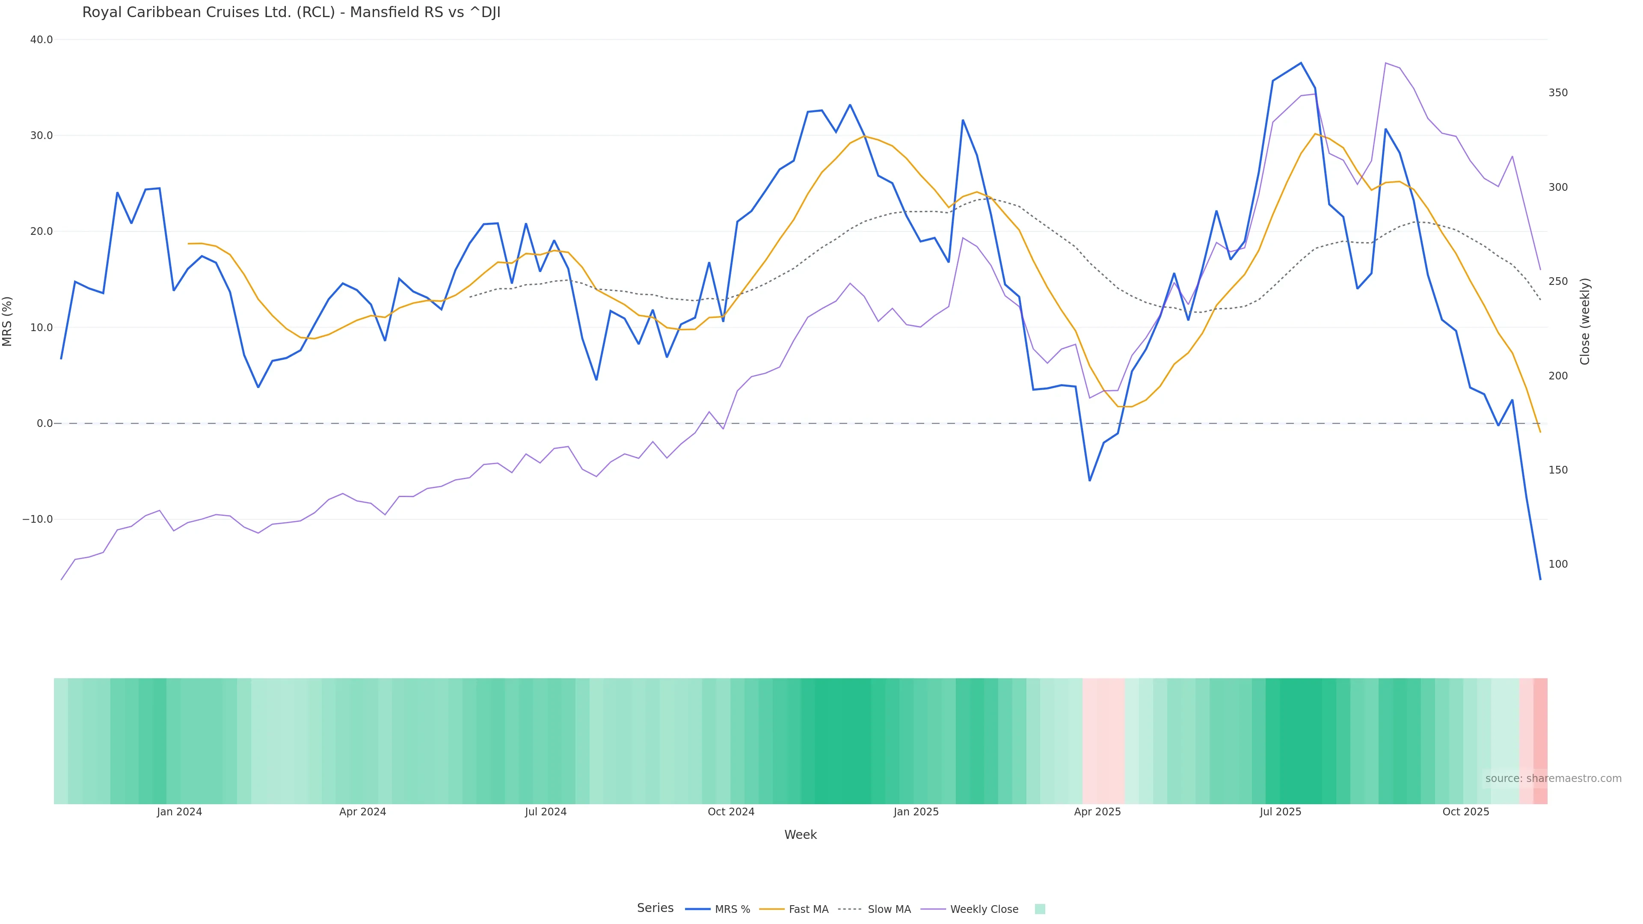Image resolution: width=1643 pixels, height=924 pixels.
Task: Click the −10.0 tick on MRS axis
Action: click(38, 519)
